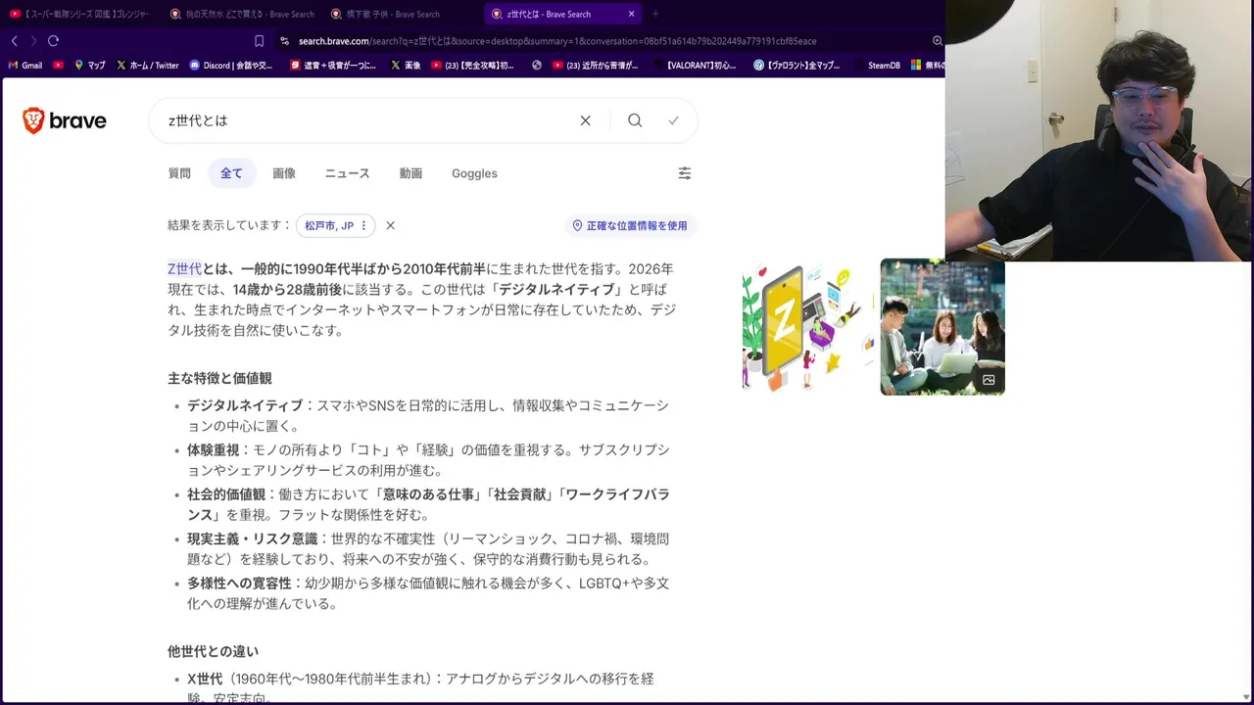Click 体験重視 bullet text

(x=213, y=450)
